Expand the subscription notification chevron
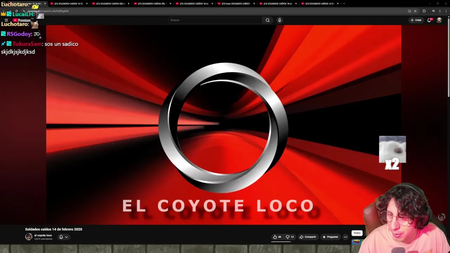The image size is (450, 253). pos(66,237)
